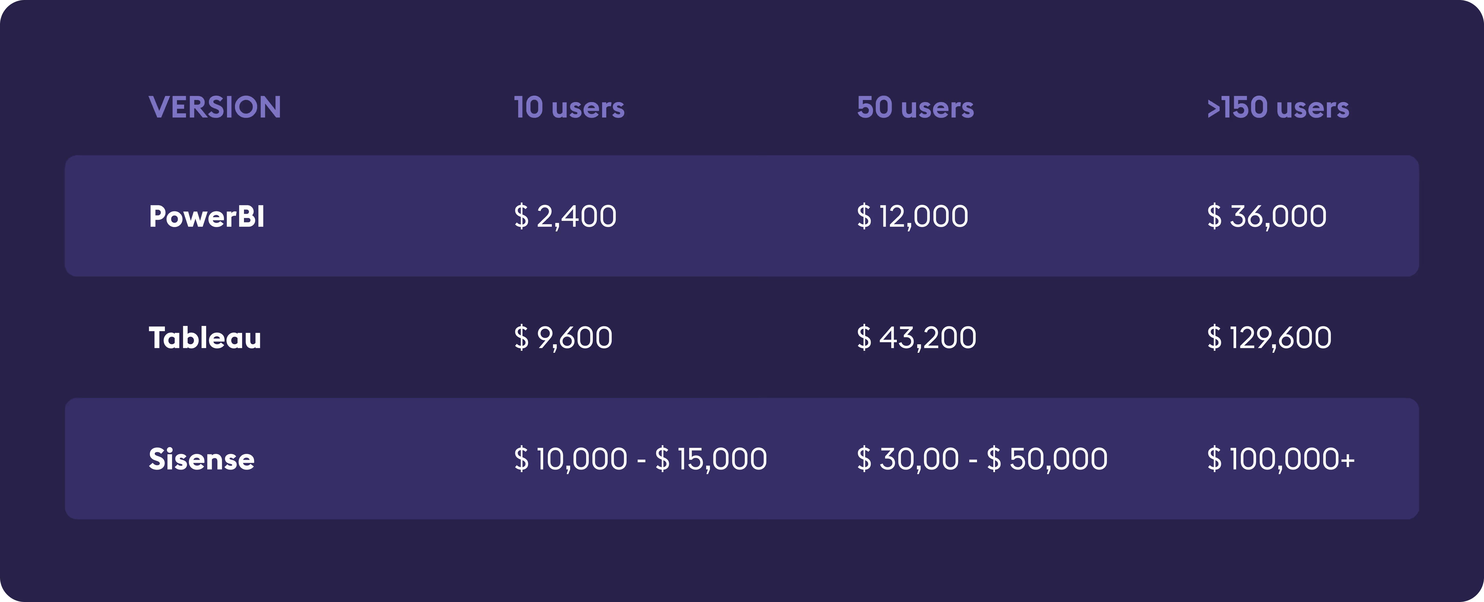Click Tableau price $ 43,200
This screenshot has height=602, width=1484.
coord(917,338)
